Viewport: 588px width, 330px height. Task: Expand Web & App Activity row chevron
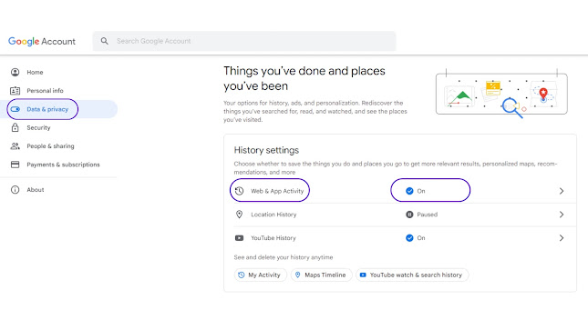click(562, 191)
